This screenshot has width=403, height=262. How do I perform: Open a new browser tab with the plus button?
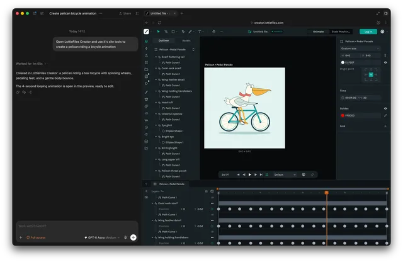pyautogui.click(x=182, y=13)
